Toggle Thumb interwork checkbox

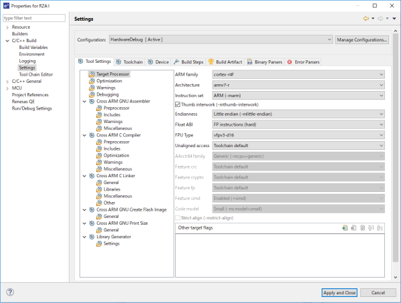(178, 104)
